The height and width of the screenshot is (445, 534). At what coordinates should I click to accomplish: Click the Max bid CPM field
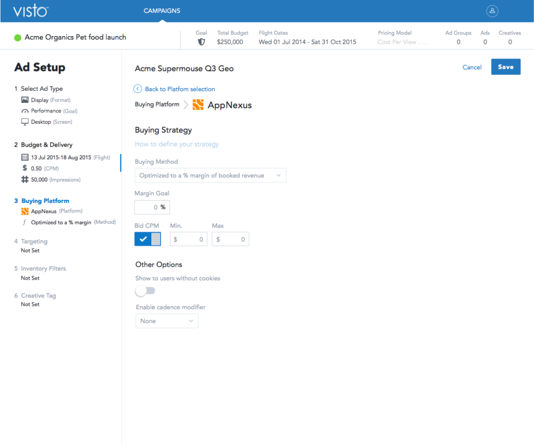(x=230, y=239)
